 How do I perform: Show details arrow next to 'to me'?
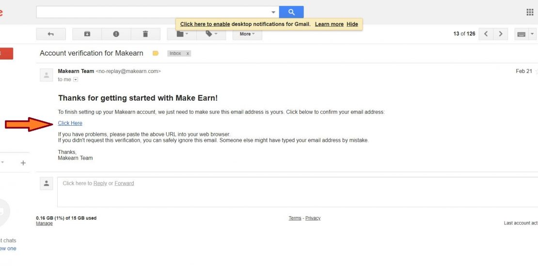tap(76, 79)
